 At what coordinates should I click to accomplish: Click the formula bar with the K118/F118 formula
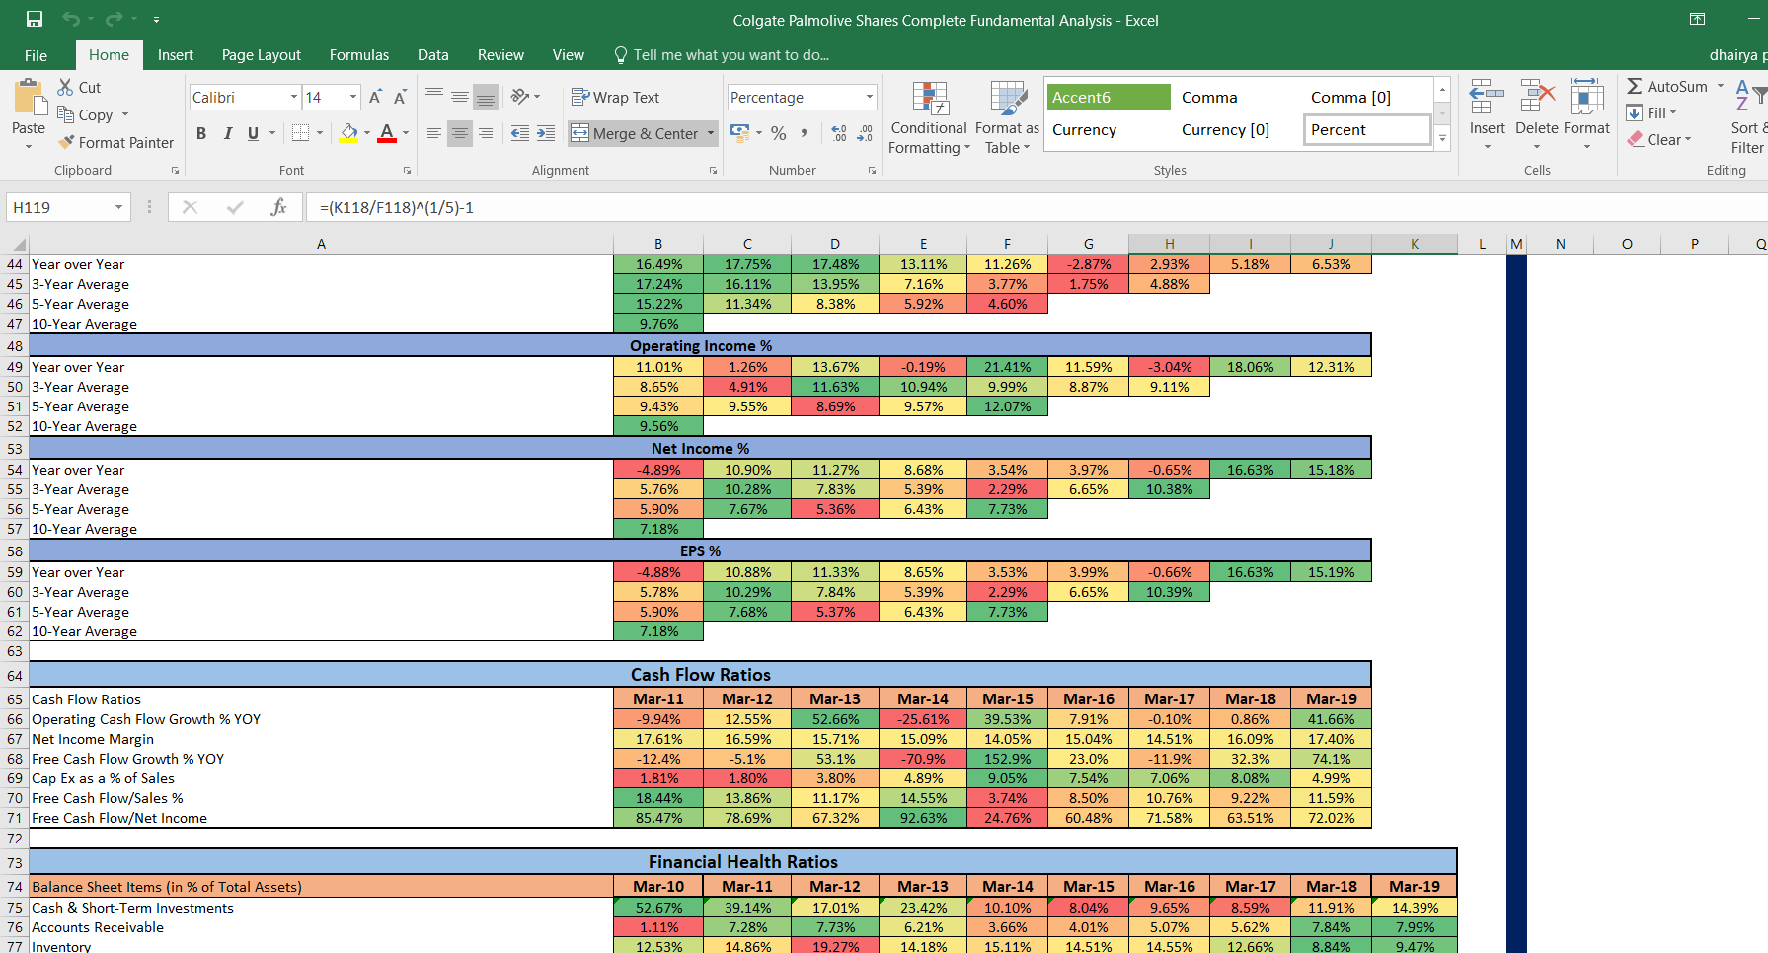coord(1037,207)
